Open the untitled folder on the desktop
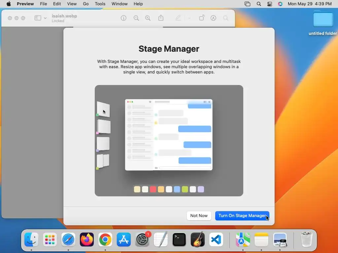 (x=323, y=23)
